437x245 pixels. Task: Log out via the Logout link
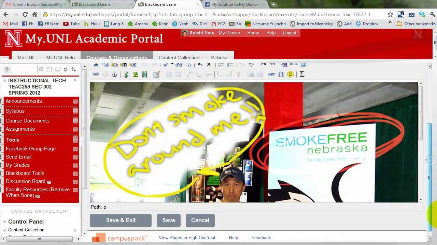(x=290, y=33)
